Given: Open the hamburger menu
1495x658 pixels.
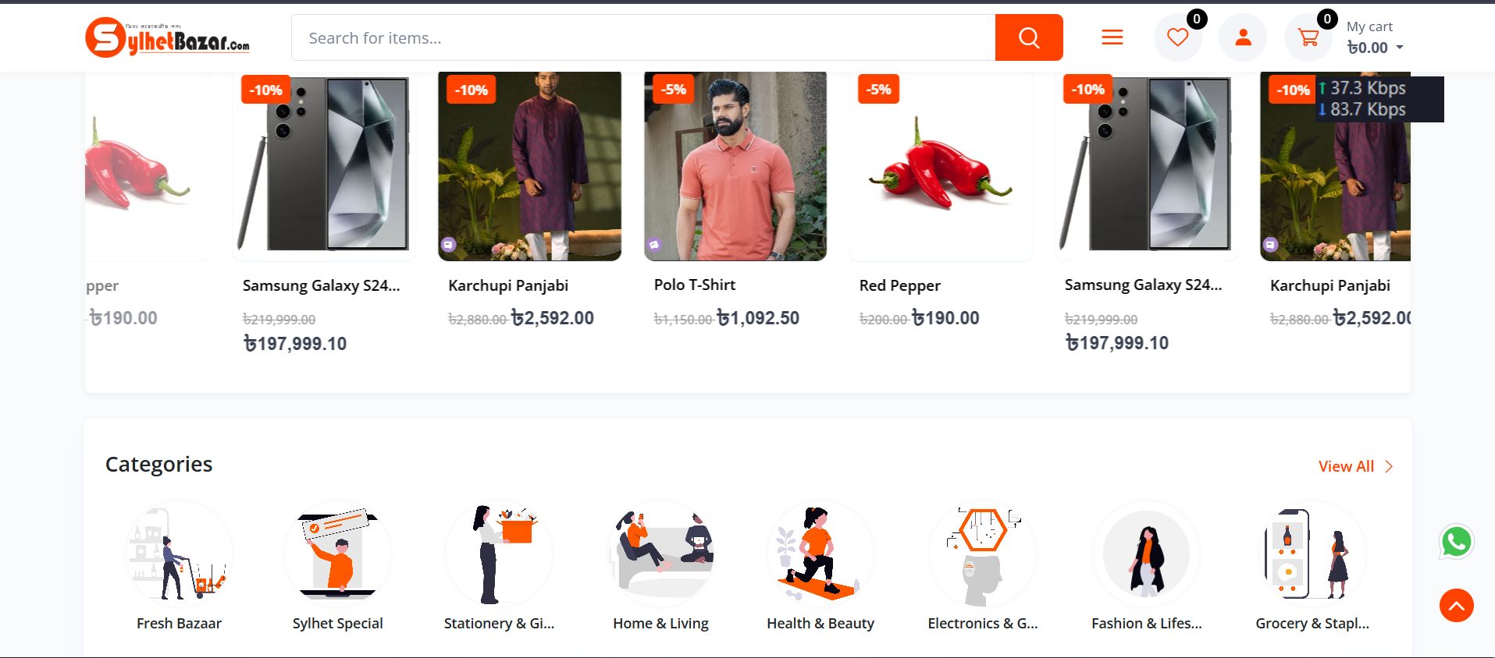Looking at the screenshot, I should click(x=1112, y=37).
